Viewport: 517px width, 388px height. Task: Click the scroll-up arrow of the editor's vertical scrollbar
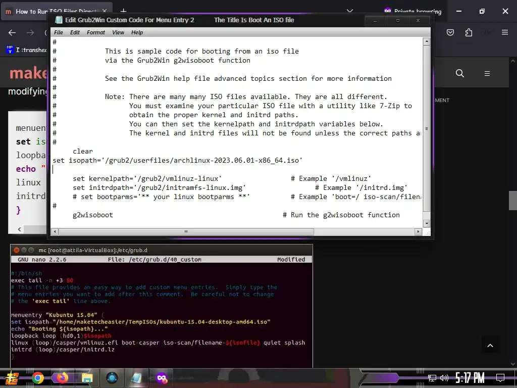(x=427, y=41)
